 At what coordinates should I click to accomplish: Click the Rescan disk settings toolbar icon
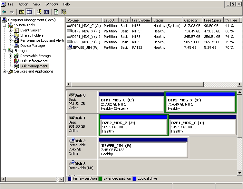pyautogui.click(x=64, y=12)
